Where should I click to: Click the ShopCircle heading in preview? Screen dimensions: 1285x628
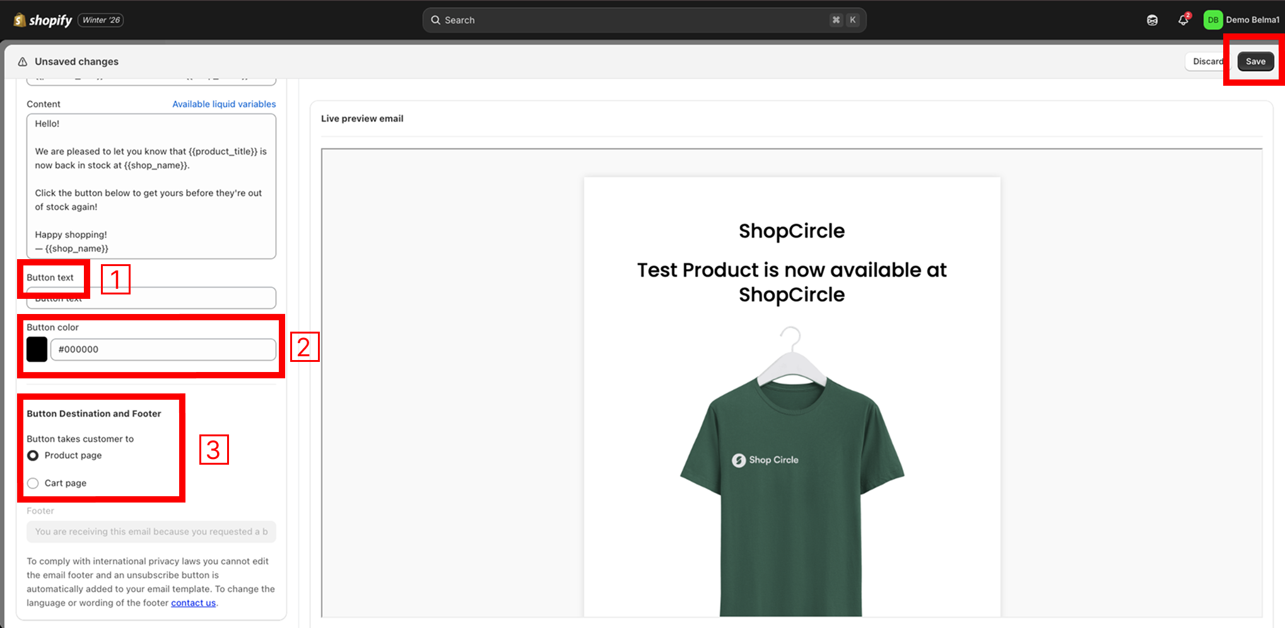click(x=792, y=231)
